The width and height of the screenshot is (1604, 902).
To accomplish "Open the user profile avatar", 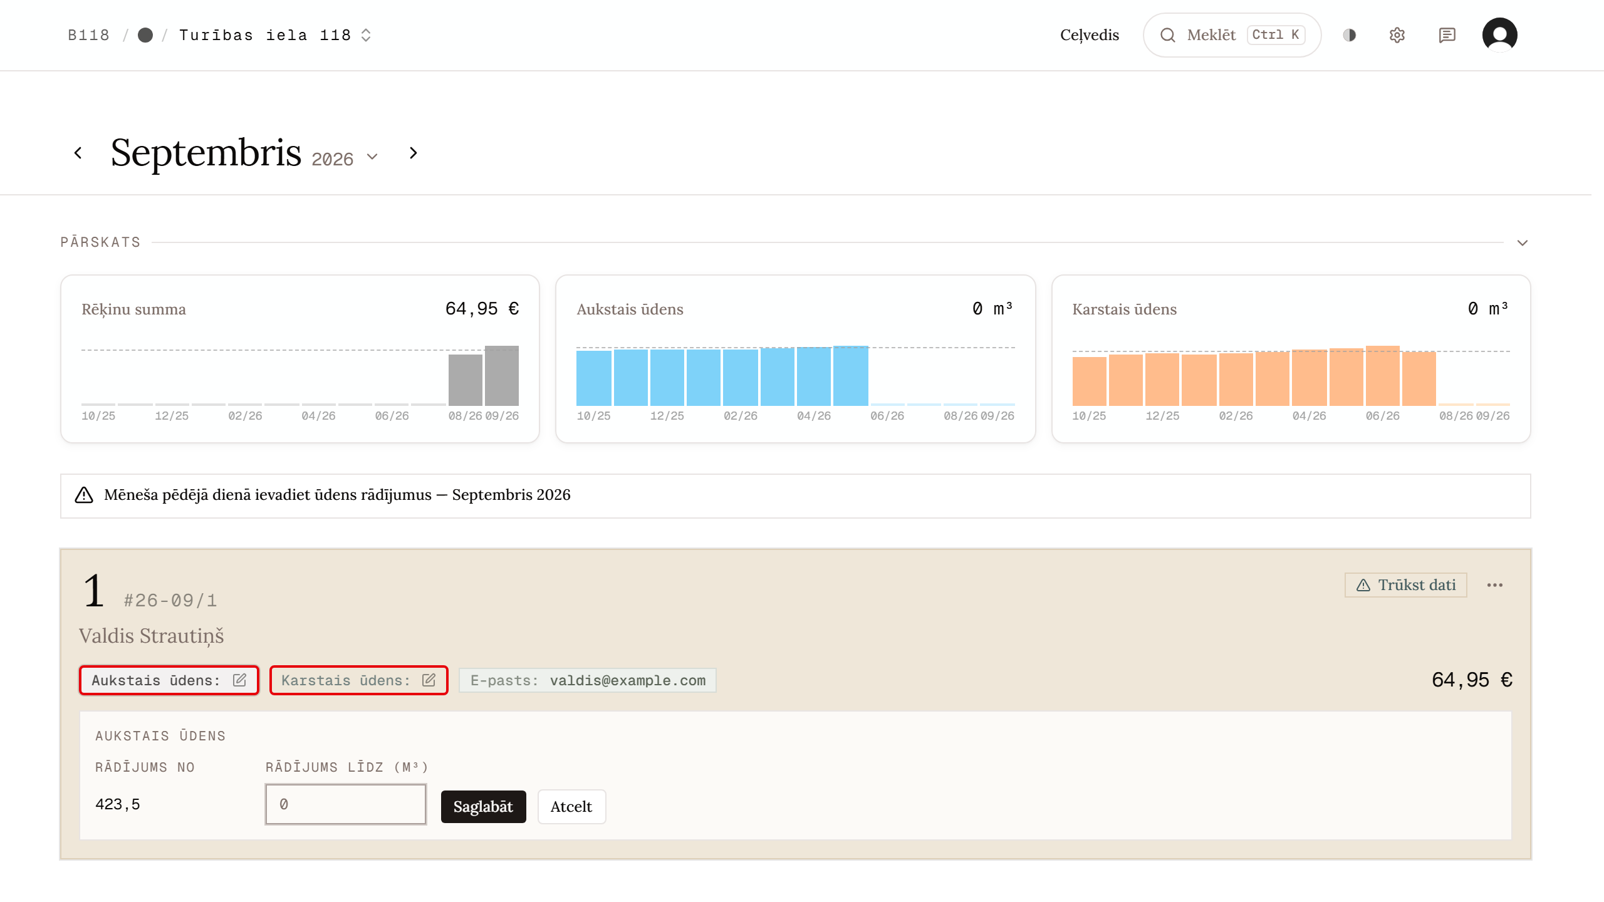I will tap(1499, 35).
